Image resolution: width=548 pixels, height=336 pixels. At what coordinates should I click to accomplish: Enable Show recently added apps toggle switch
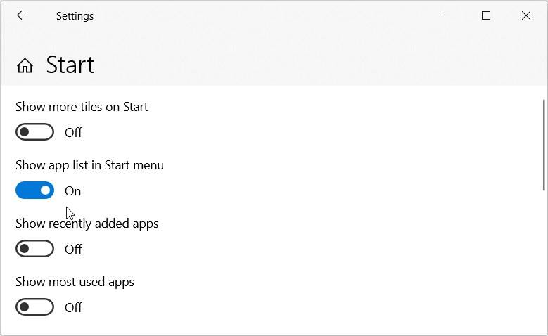click(x=35, y=249)
